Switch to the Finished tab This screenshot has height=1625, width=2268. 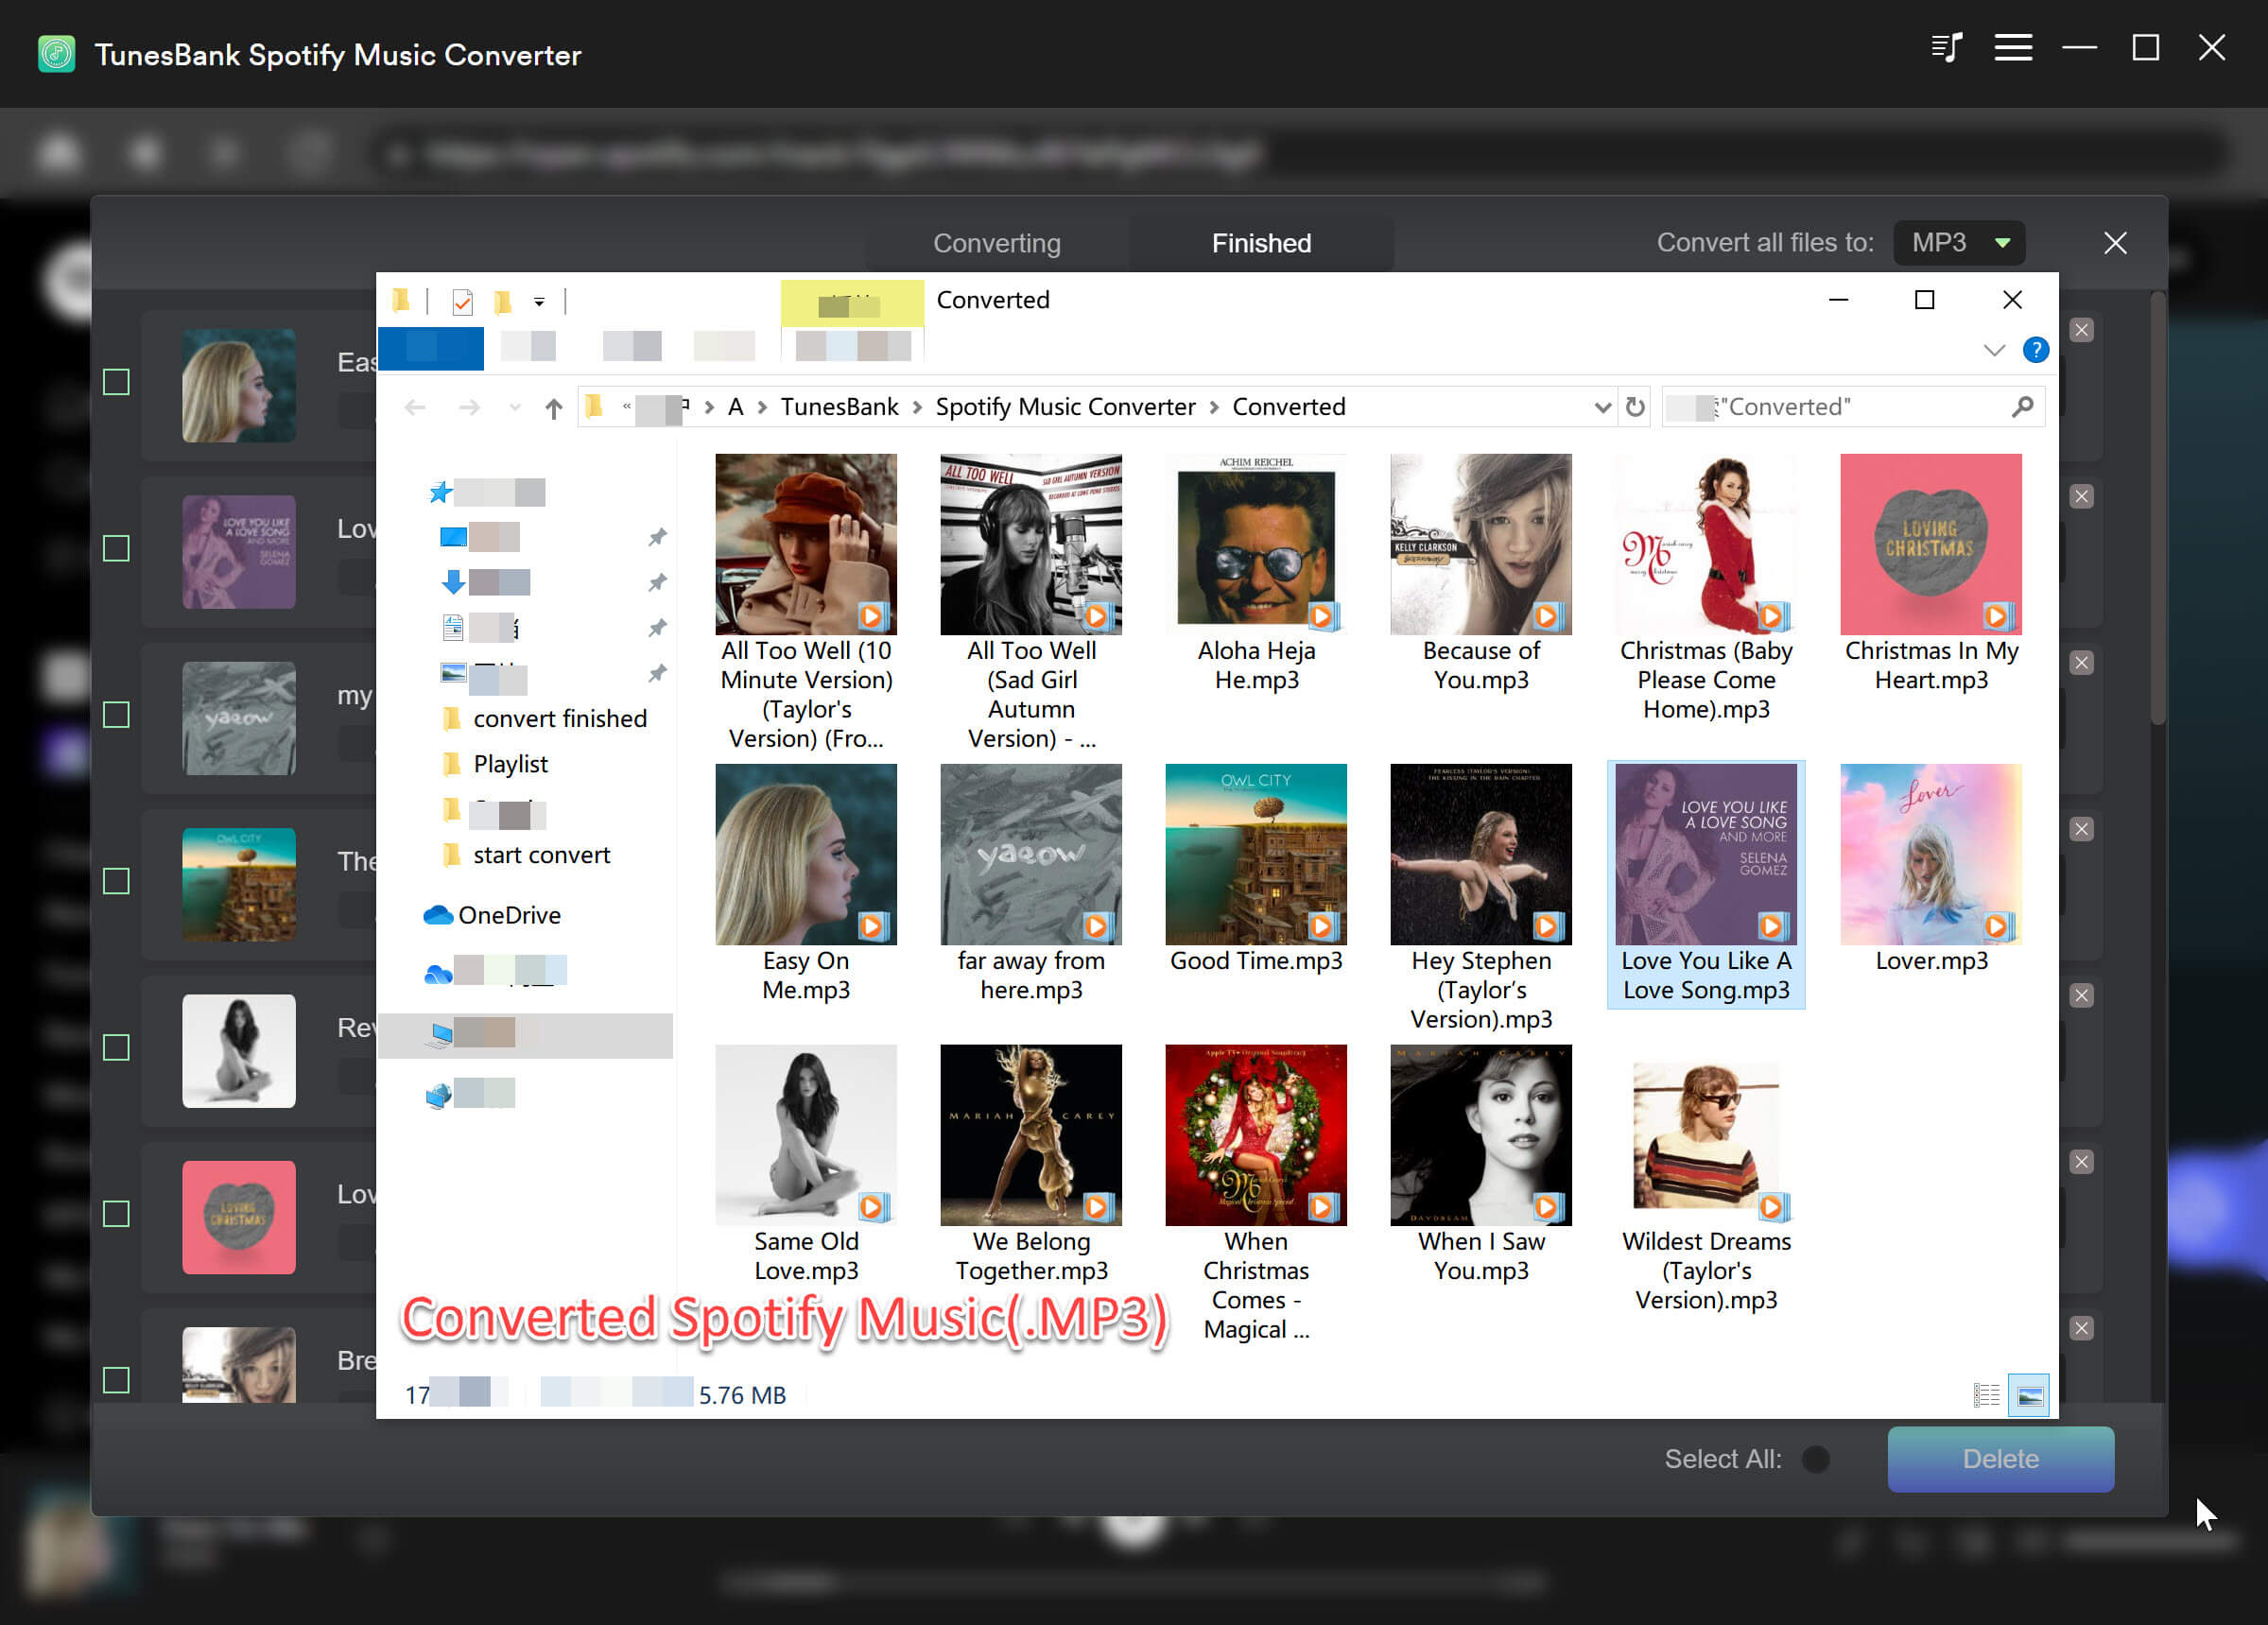[x=1261, y=243]
